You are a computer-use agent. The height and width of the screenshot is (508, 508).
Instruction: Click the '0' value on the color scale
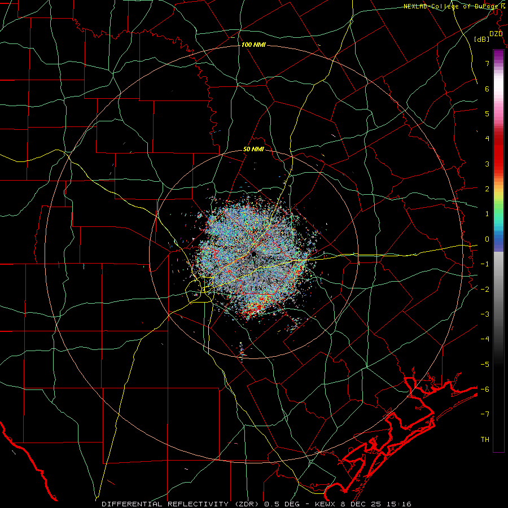click(487, 239)
